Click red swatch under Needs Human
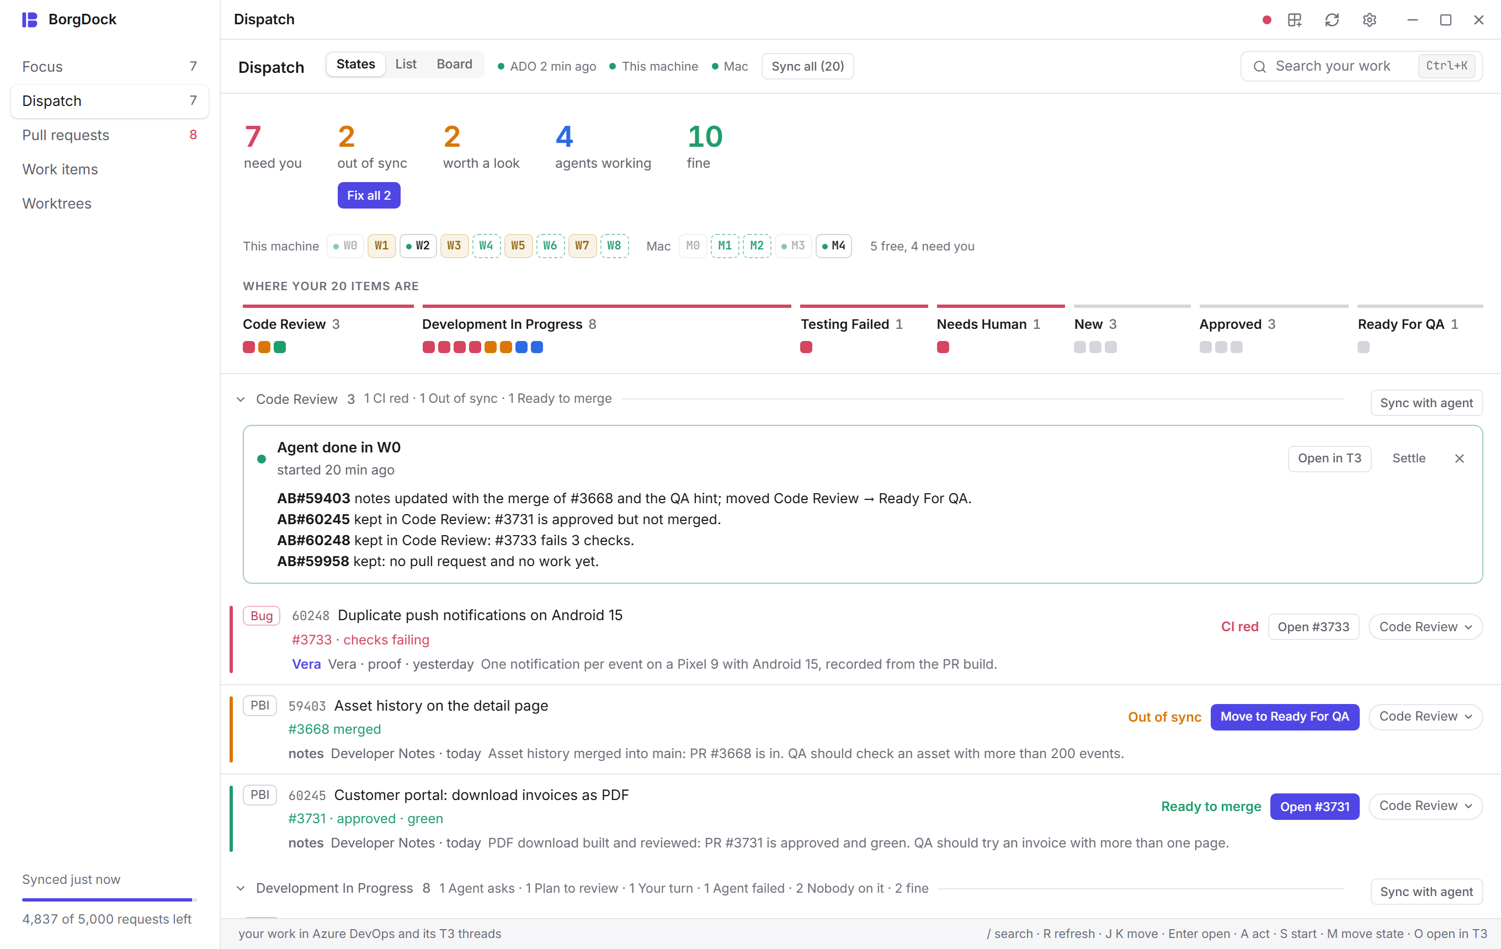 tap(943, 347)
